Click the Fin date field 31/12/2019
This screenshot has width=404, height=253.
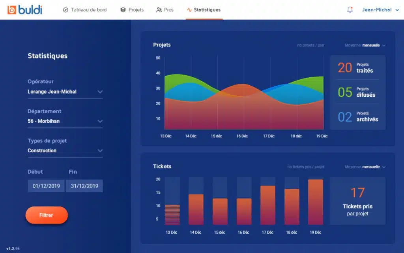84,186
